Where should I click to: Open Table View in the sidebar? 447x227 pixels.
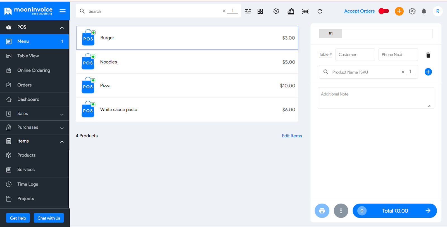pos(28,56)
